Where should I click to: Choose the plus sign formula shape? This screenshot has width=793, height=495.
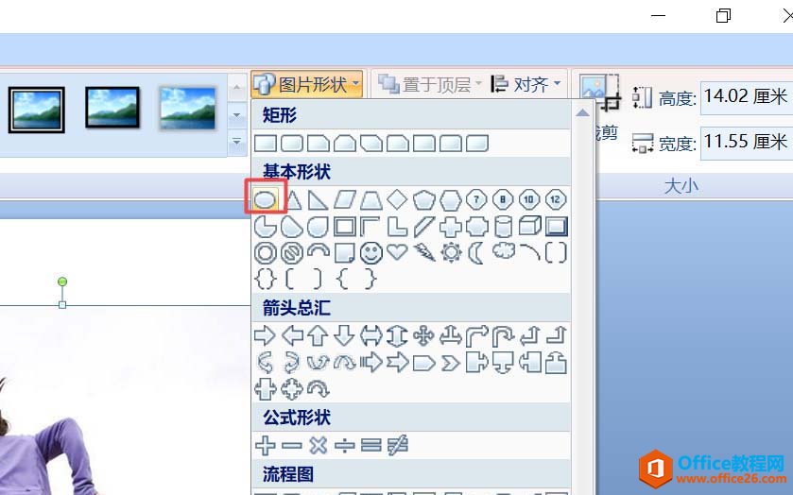click(x=265, y=446)
